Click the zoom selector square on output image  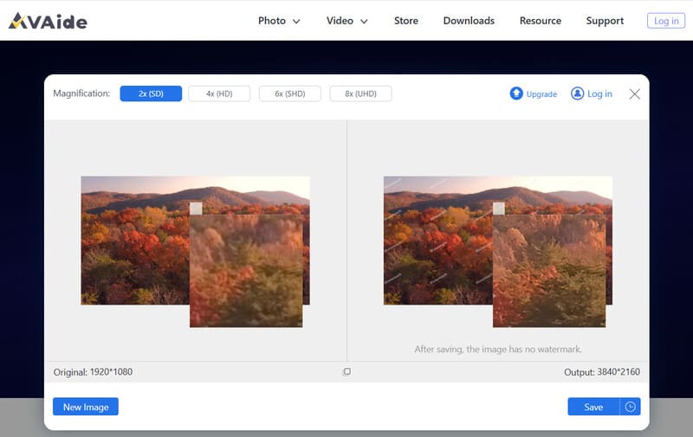click(x=499, y=209)
